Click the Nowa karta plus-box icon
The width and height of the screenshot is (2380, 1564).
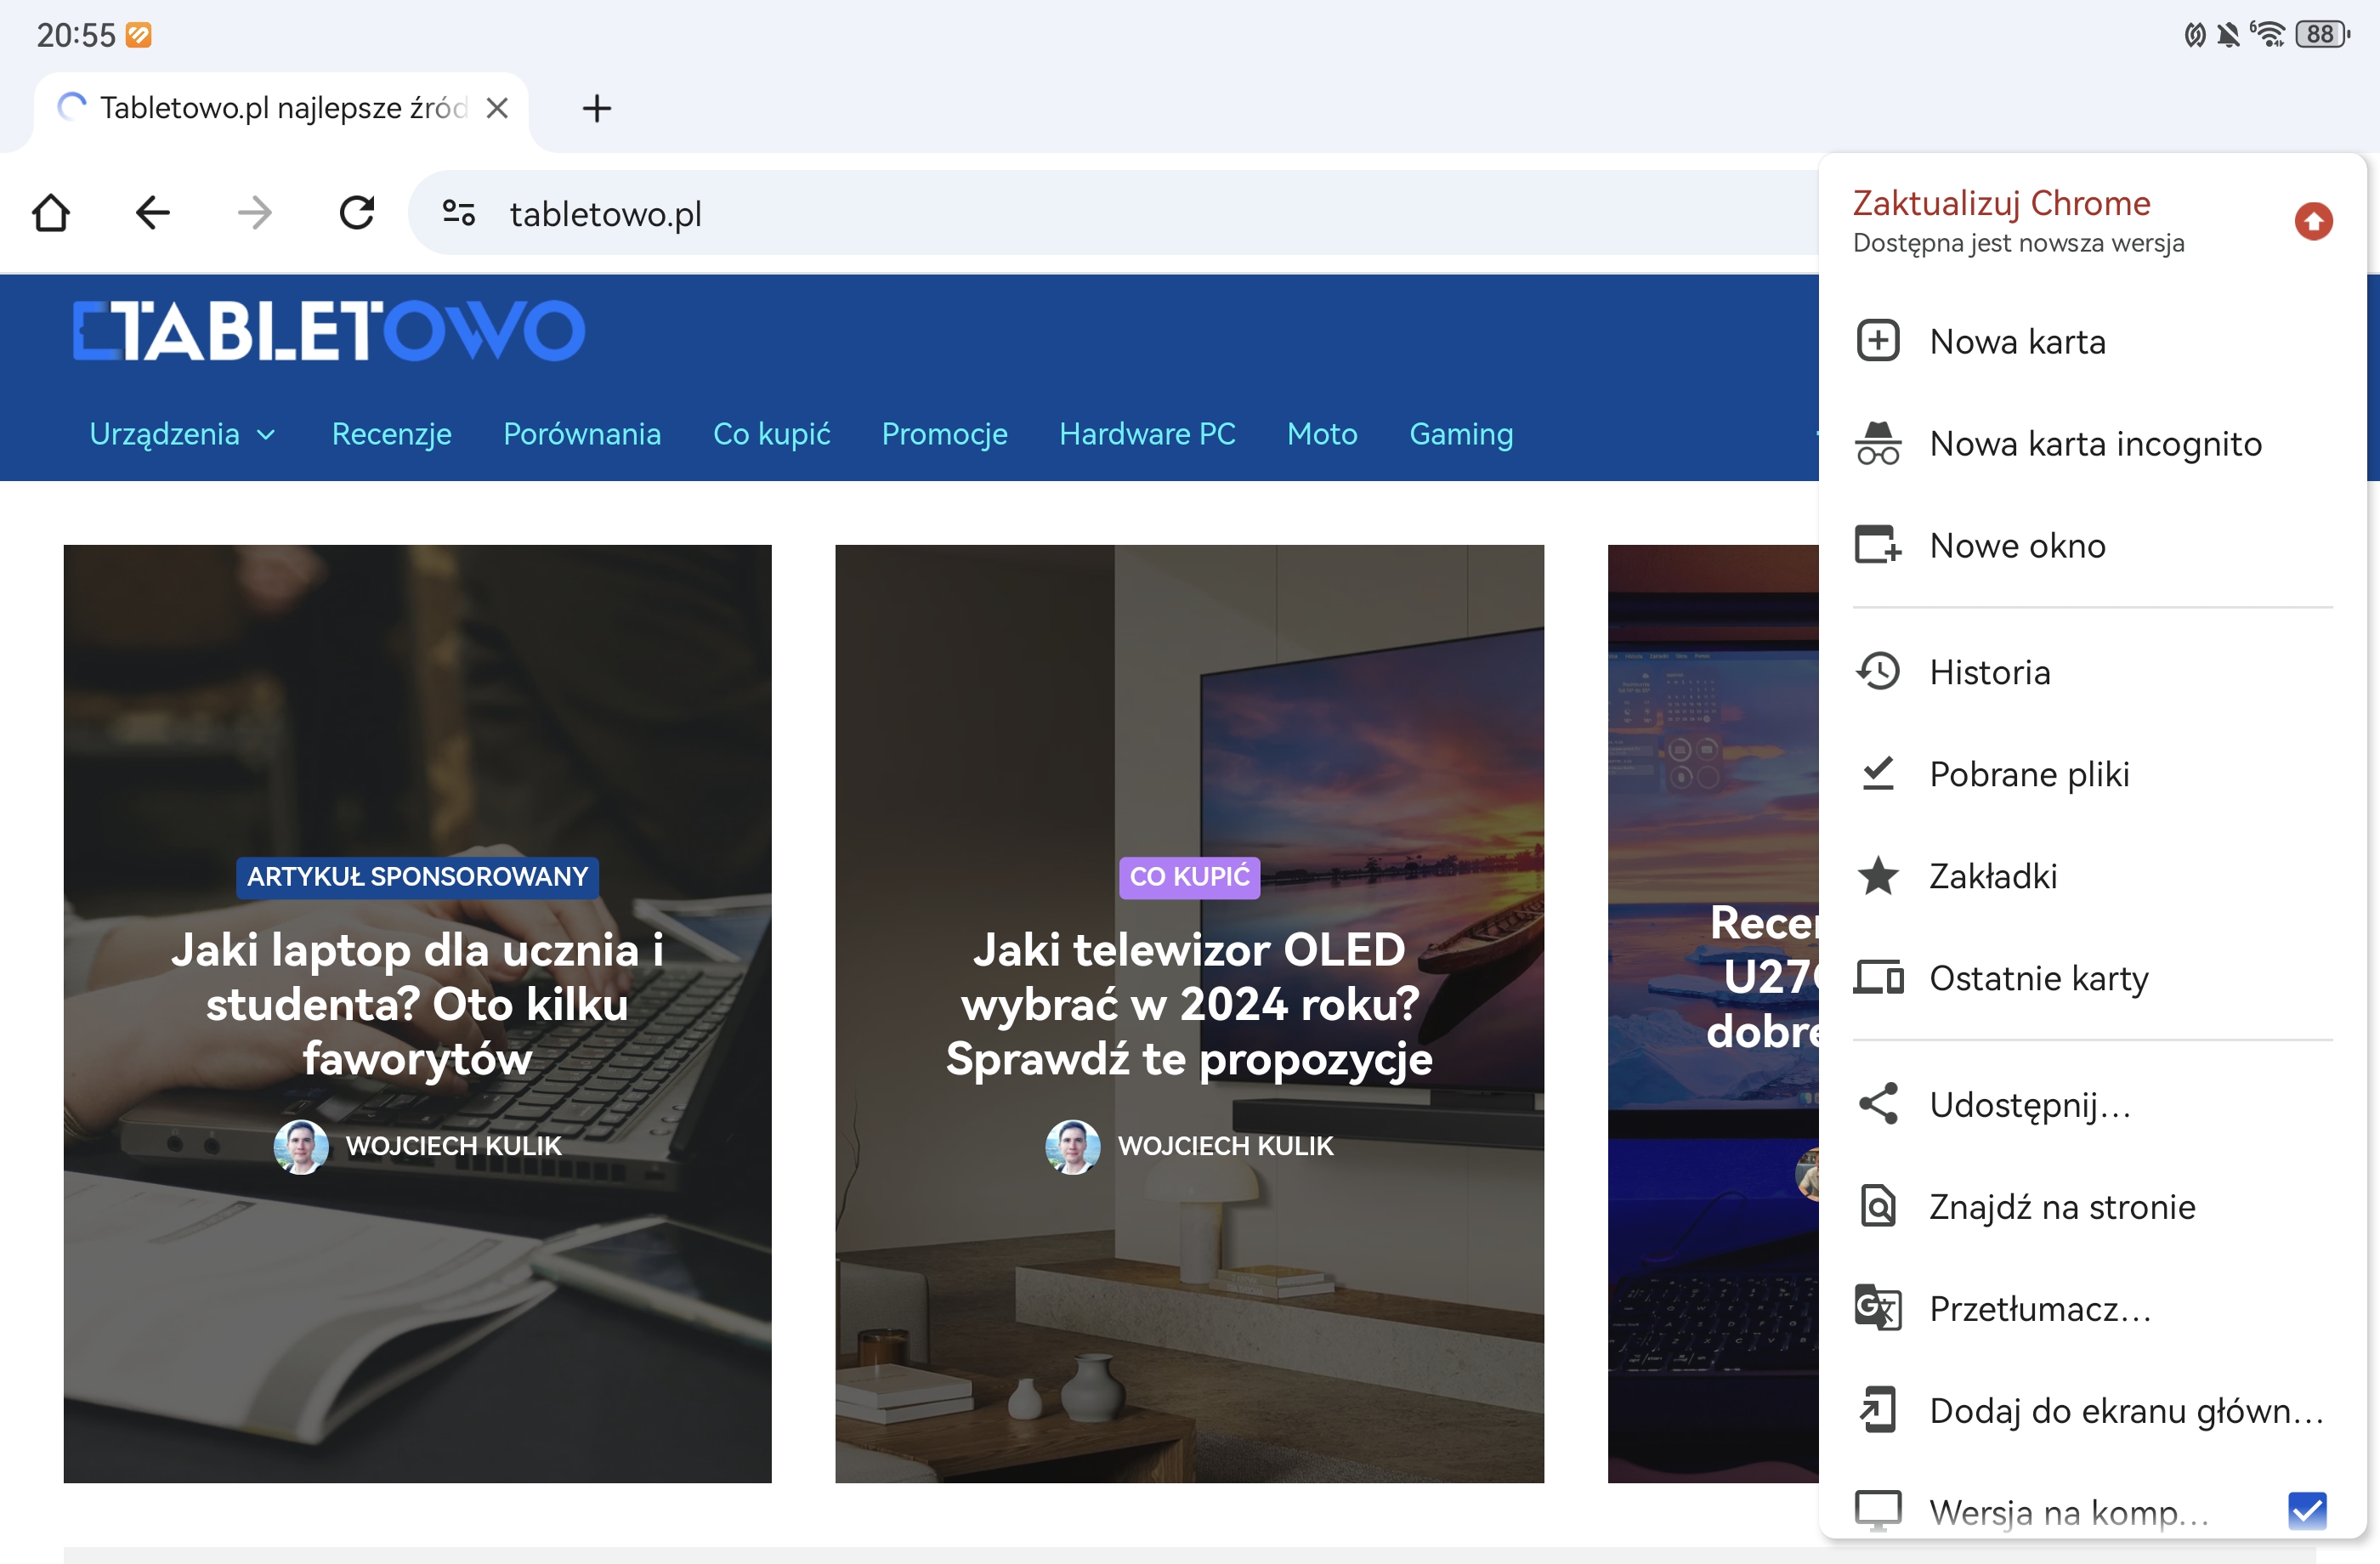[x=1878, y=341]
